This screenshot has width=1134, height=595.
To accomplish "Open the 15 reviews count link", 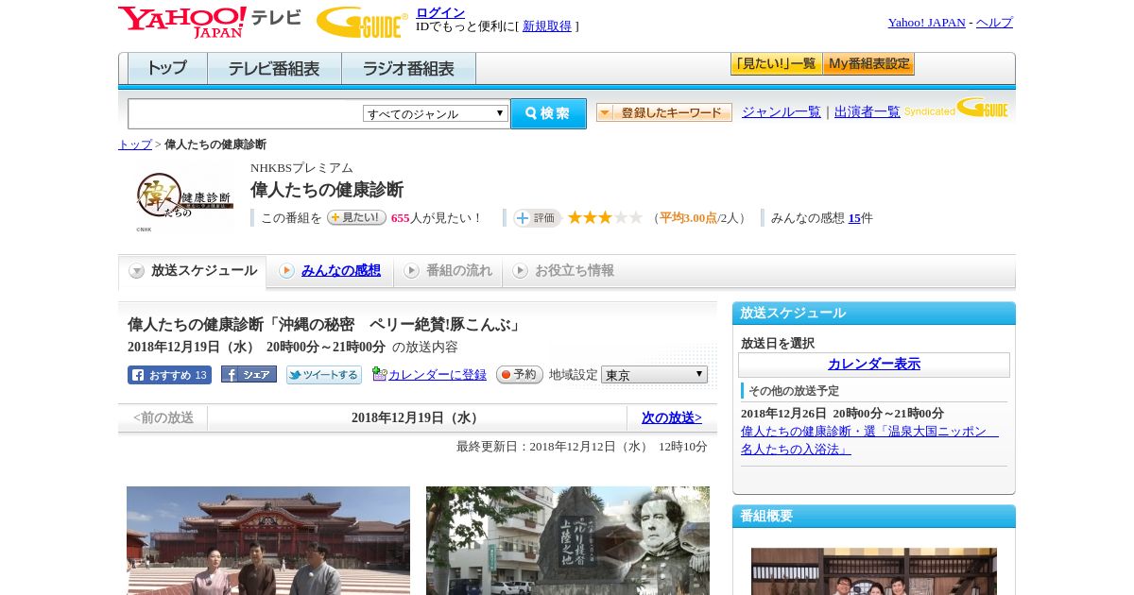I will pos(854,218).
